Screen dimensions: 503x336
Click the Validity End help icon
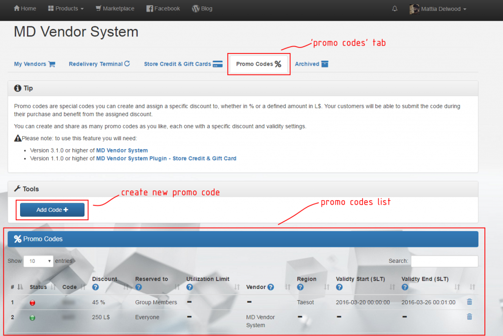pos(405,287)
